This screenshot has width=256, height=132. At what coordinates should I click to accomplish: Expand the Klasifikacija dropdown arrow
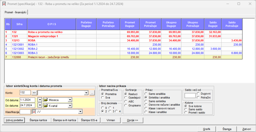[80, 112]
